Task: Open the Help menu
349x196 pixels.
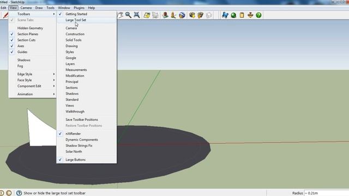Action: click(92, 8)
